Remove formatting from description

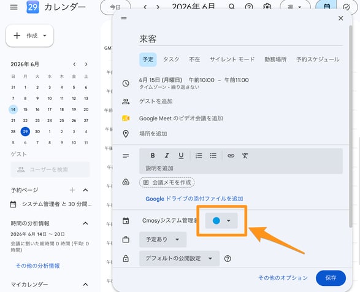[245, 156]
